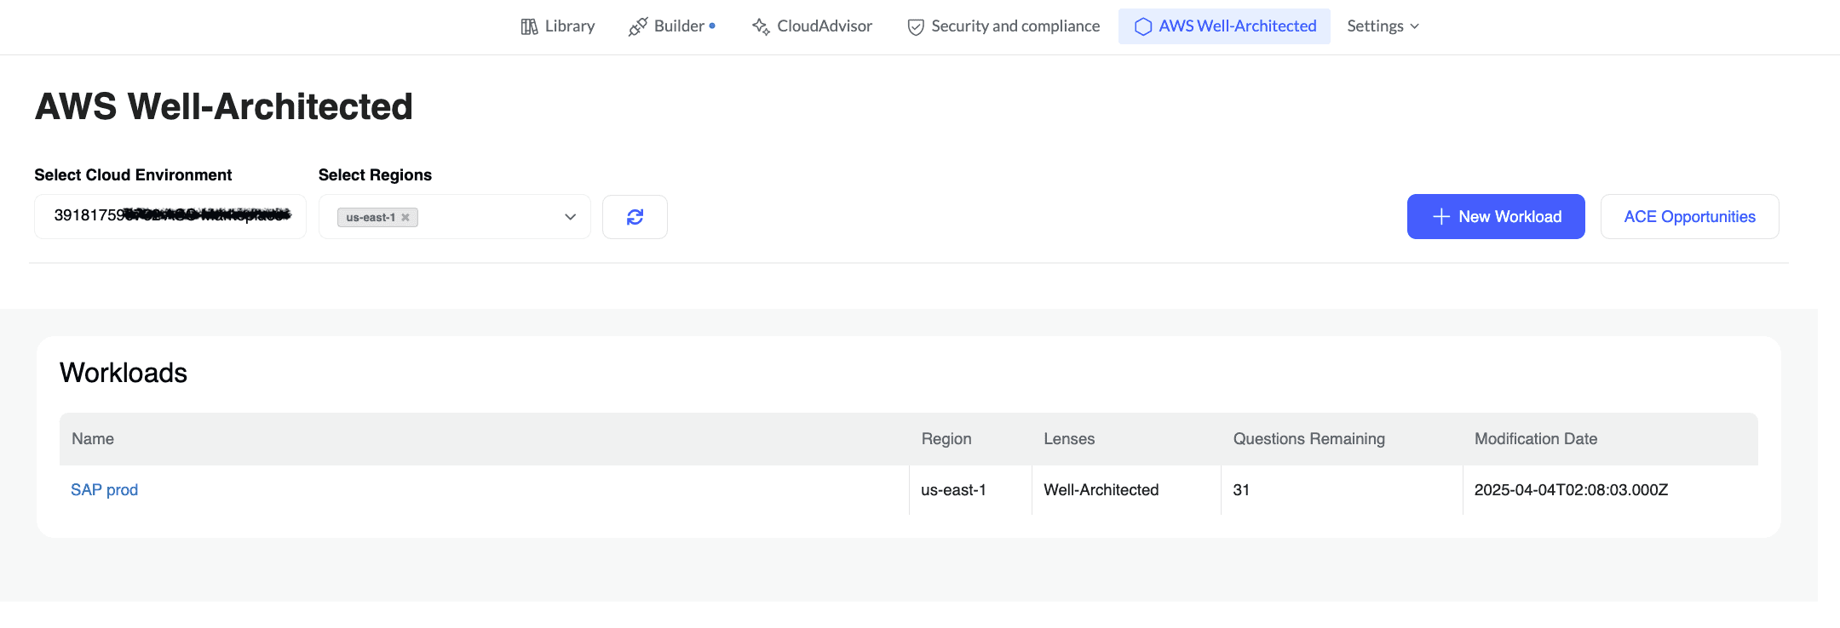Open the Library tab
The image size is (1840, 628).
pyautogui.click(x=558, y=26)
